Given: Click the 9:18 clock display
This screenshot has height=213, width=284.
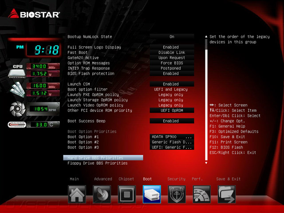Looking at the screenshot, I should pos(43,50).
